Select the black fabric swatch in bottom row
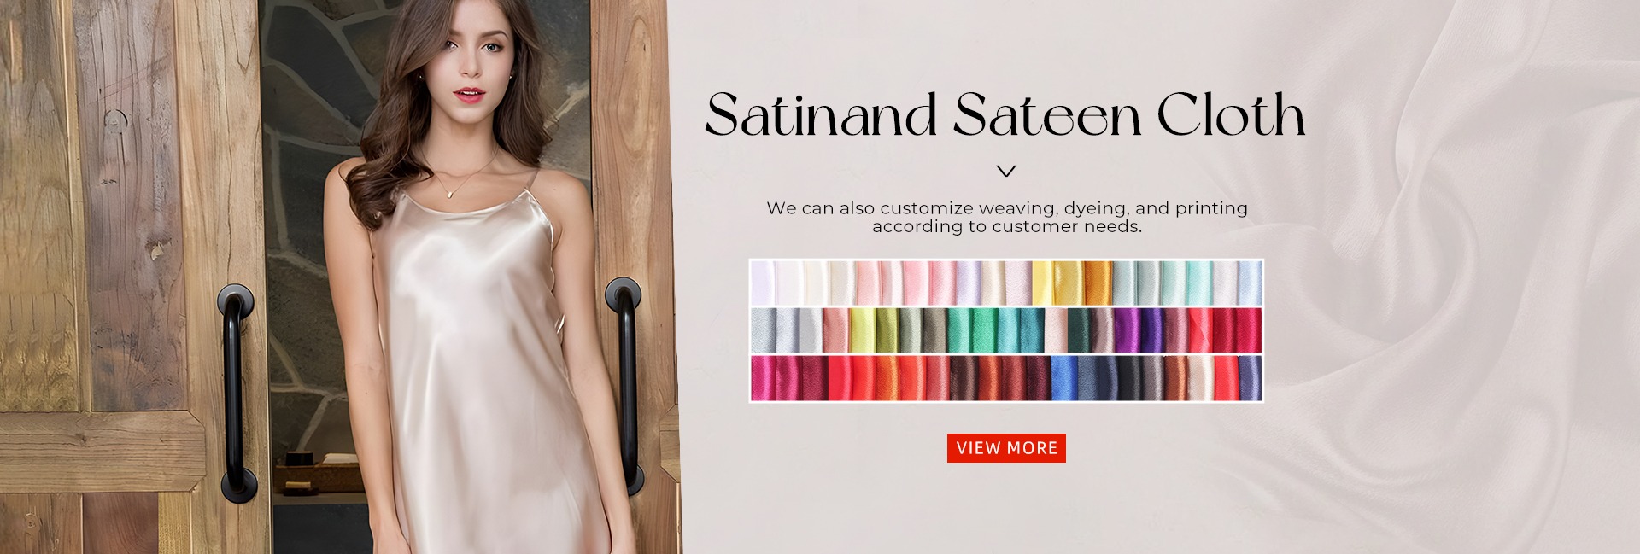The image size is (1640, 554). coord(1129,378)
